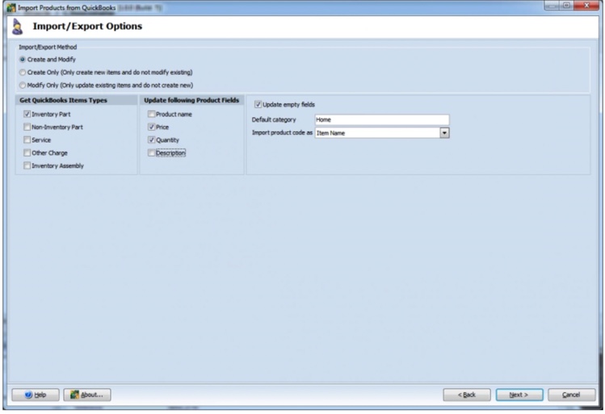Enable the Description field checkbox
The image size is (605, 414).
(151, 153)
